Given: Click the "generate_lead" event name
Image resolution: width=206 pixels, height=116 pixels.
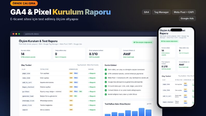Looking at the screenshot, I should click(28, 96).
